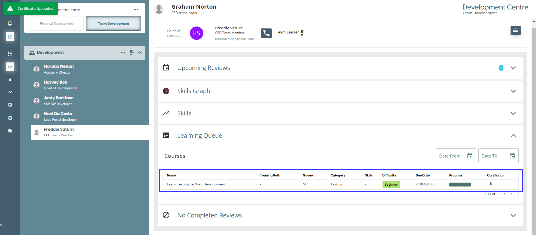This screenshot has height=235, width=536.
Task: Click the certificate download icon
Action: tap(490, 184)
